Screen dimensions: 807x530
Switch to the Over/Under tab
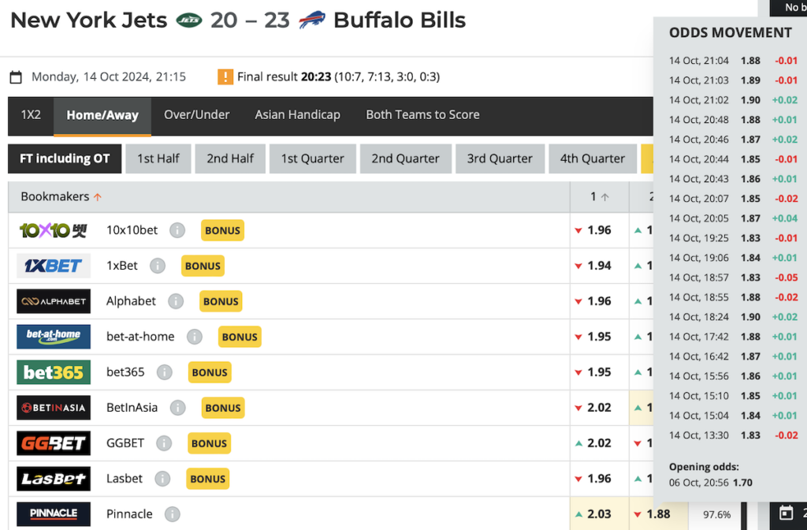click(196, 115)
